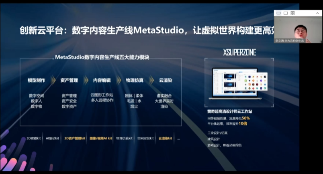Click the 数字人 item
The image size is (323, 174).
point(37,101)
